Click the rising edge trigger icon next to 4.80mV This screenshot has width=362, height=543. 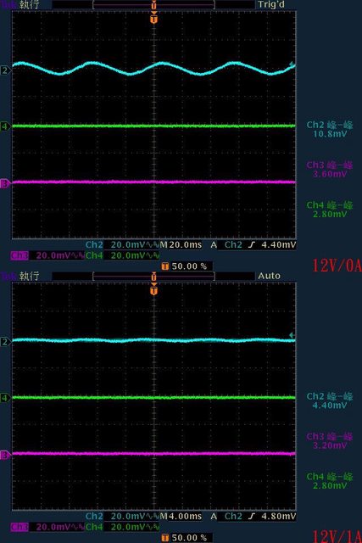point(252,517)
